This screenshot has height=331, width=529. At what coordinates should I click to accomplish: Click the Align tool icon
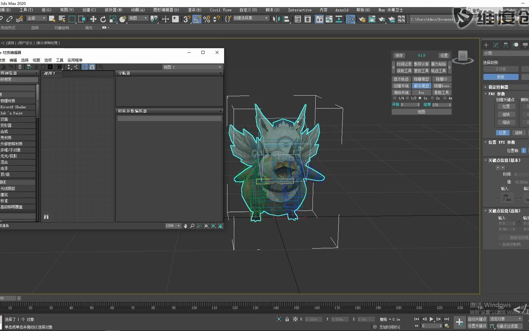pyautogui.click(x=286, y=19)
